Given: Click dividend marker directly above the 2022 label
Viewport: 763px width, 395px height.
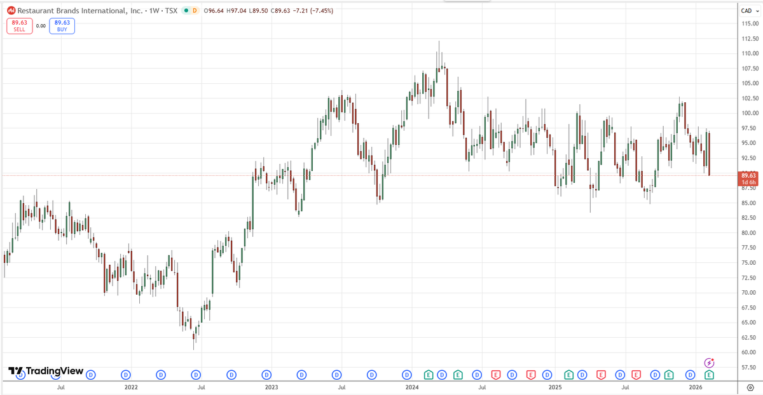Looking at the screenshot, I should 126,375.
